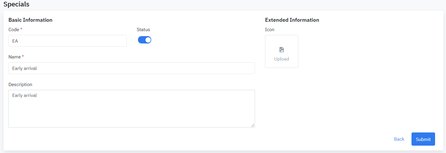The image size is (446, 153).
Task: Click the Description field label
Action: (20, 85)
